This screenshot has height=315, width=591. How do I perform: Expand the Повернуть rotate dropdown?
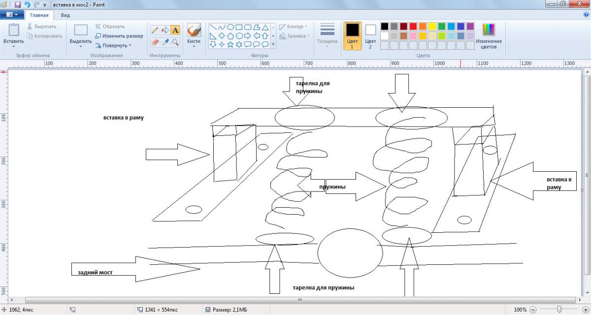coord(113,45)
